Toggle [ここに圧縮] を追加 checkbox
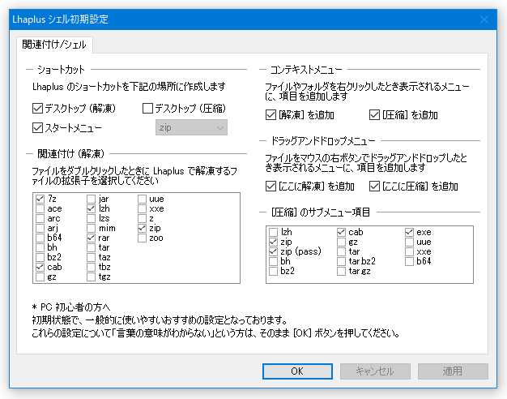507x399 pixels. pos(374,187)
